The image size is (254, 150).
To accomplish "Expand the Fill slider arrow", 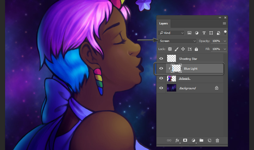I will pos(225,49).
